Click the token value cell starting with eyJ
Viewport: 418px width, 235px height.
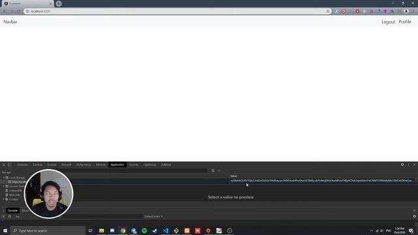click(322, 181)
